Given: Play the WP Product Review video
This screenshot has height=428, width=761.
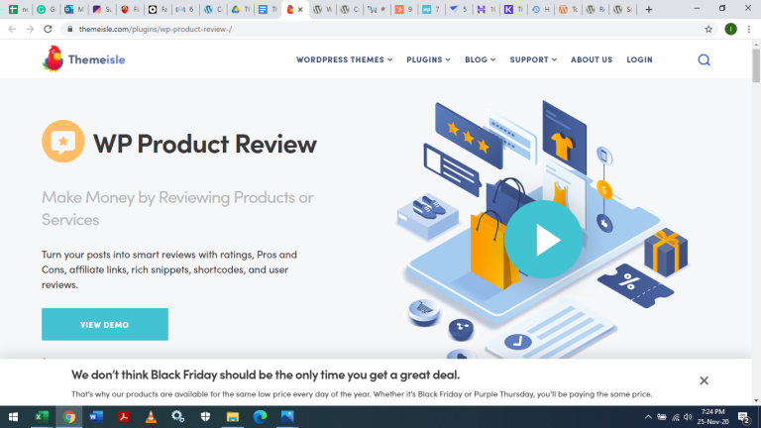Looking at the screenshot, I should point(543,239).
